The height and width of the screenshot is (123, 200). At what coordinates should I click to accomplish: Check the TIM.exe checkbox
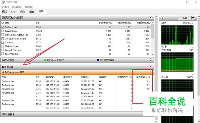point(2,42)
